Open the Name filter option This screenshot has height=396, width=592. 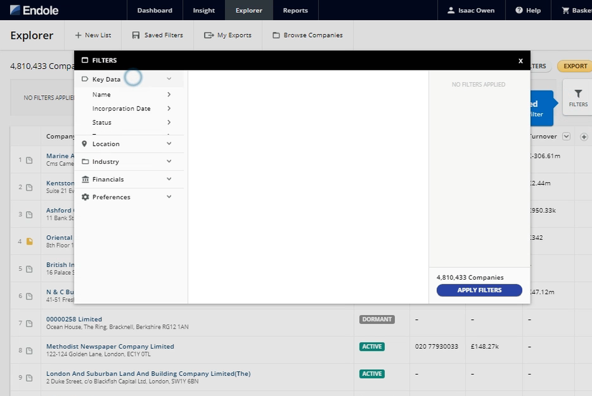[129, 95]
